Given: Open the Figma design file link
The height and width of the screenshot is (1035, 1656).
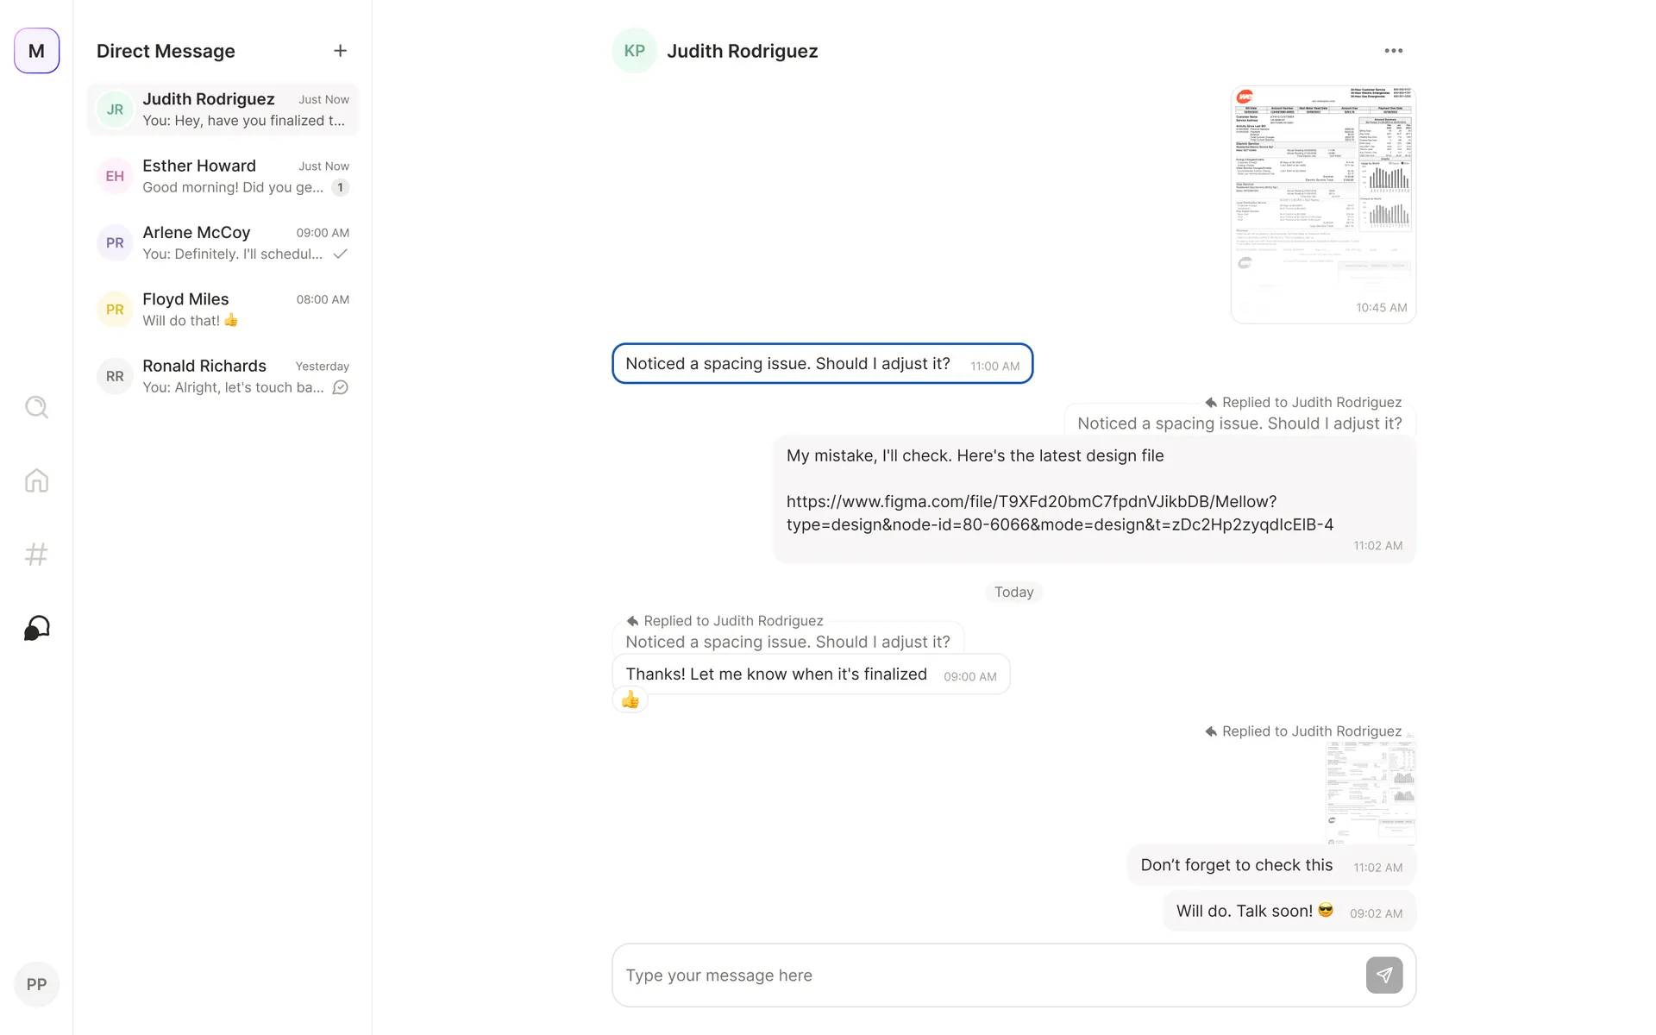Looking at the screenshot, I should [x=1059, y=513].
